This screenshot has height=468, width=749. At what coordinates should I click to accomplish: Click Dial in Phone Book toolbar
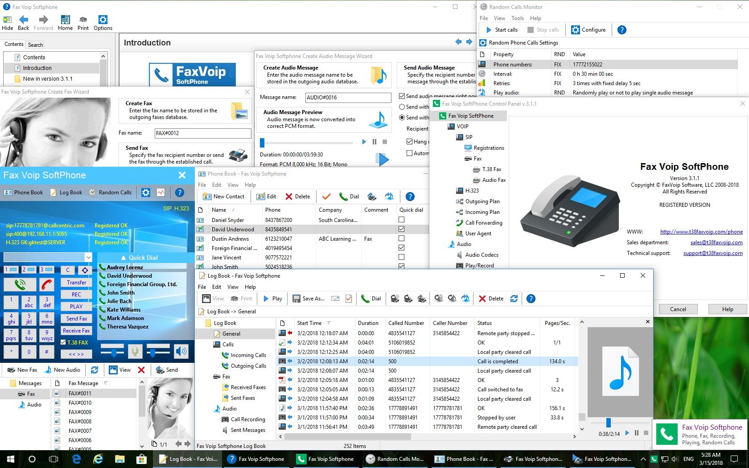click(x=349, y=197)
